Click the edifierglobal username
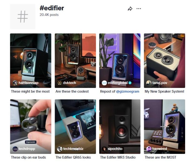This screenshot has height=163, width=187. click(117, 83)
